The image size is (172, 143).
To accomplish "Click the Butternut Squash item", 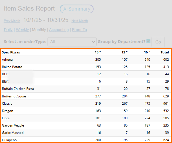I will tap(15, 96).
